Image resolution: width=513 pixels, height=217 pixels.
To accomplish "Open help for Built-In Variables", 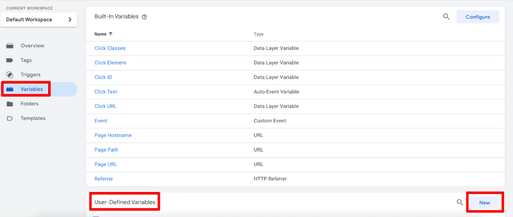I will click(x=144, y=17).
